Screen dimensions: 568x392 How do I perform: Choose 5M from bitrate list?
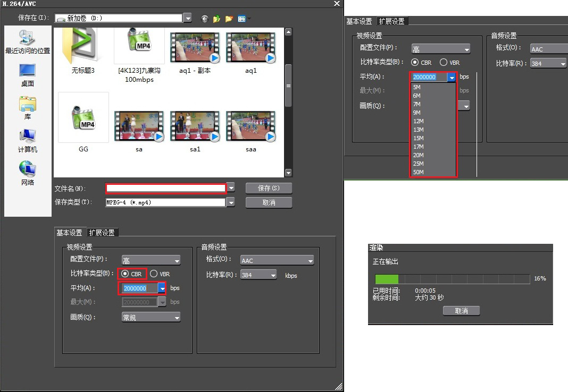(x=433, y=87)
